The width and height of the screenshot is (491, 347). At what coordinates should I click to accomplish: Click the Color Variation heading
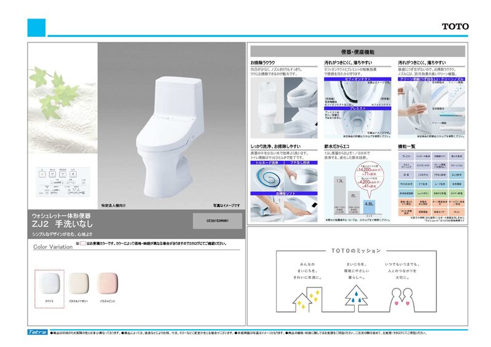[53, 247]
